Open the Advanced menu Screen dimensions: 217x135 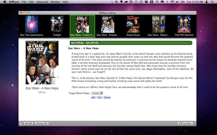pyautogui.click(x=42, y=2)
